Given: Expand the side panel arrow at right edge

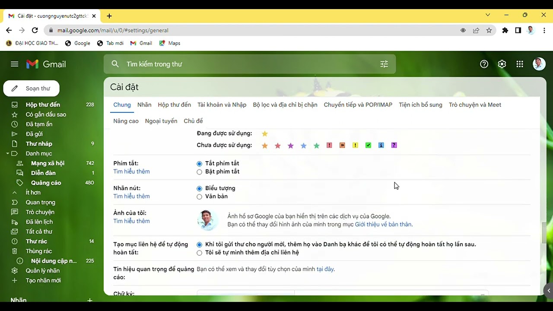Looking at the screenshot, I should coord(549,290).
